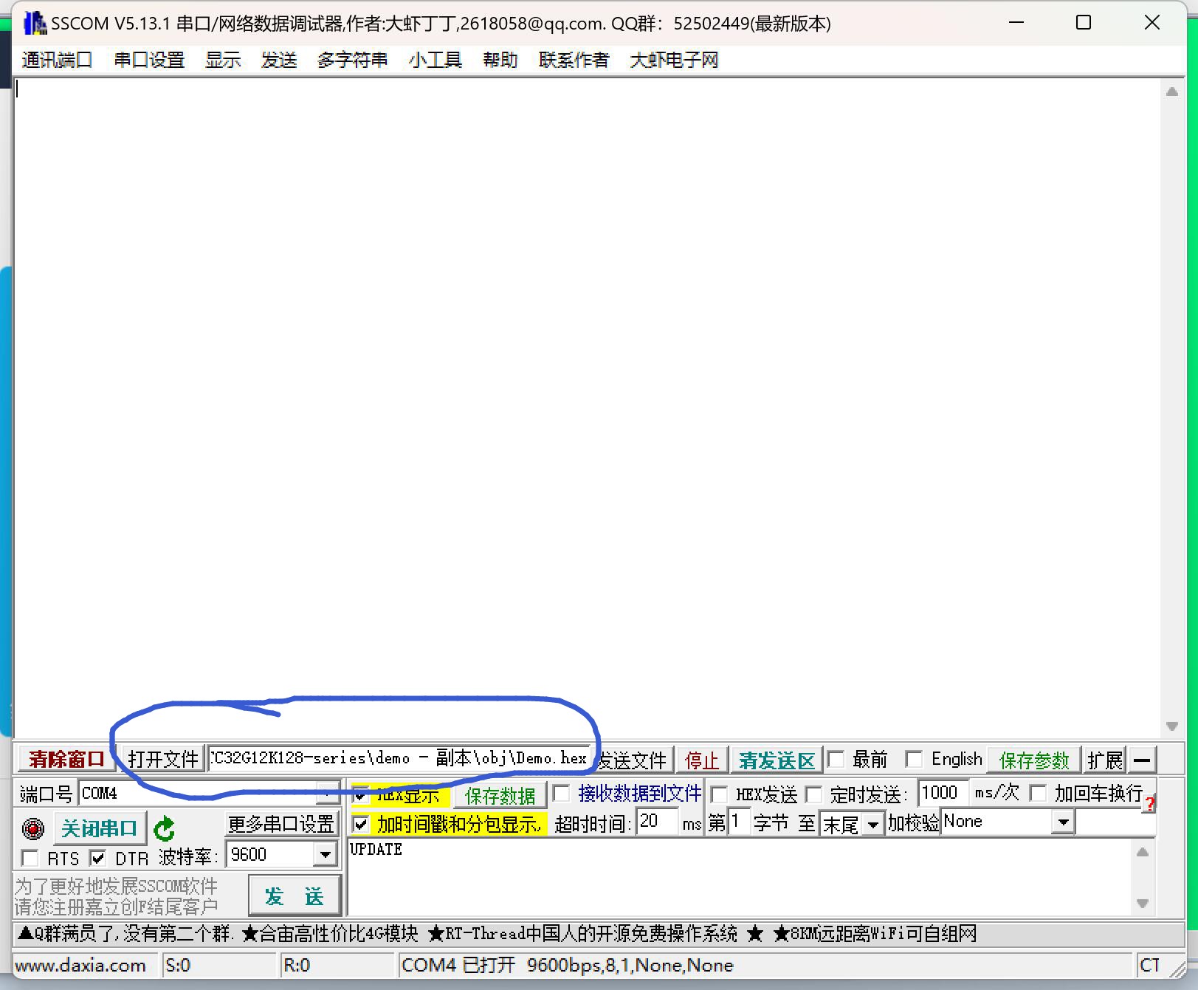Enable the 加回车换行 checkbox
1198x990 pixels.
pyautogui.click(x=1039, y=794)
